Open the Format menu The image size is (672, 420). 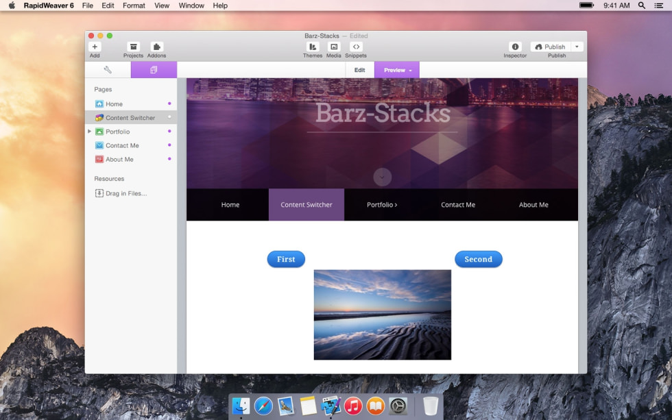click(134, 5)
